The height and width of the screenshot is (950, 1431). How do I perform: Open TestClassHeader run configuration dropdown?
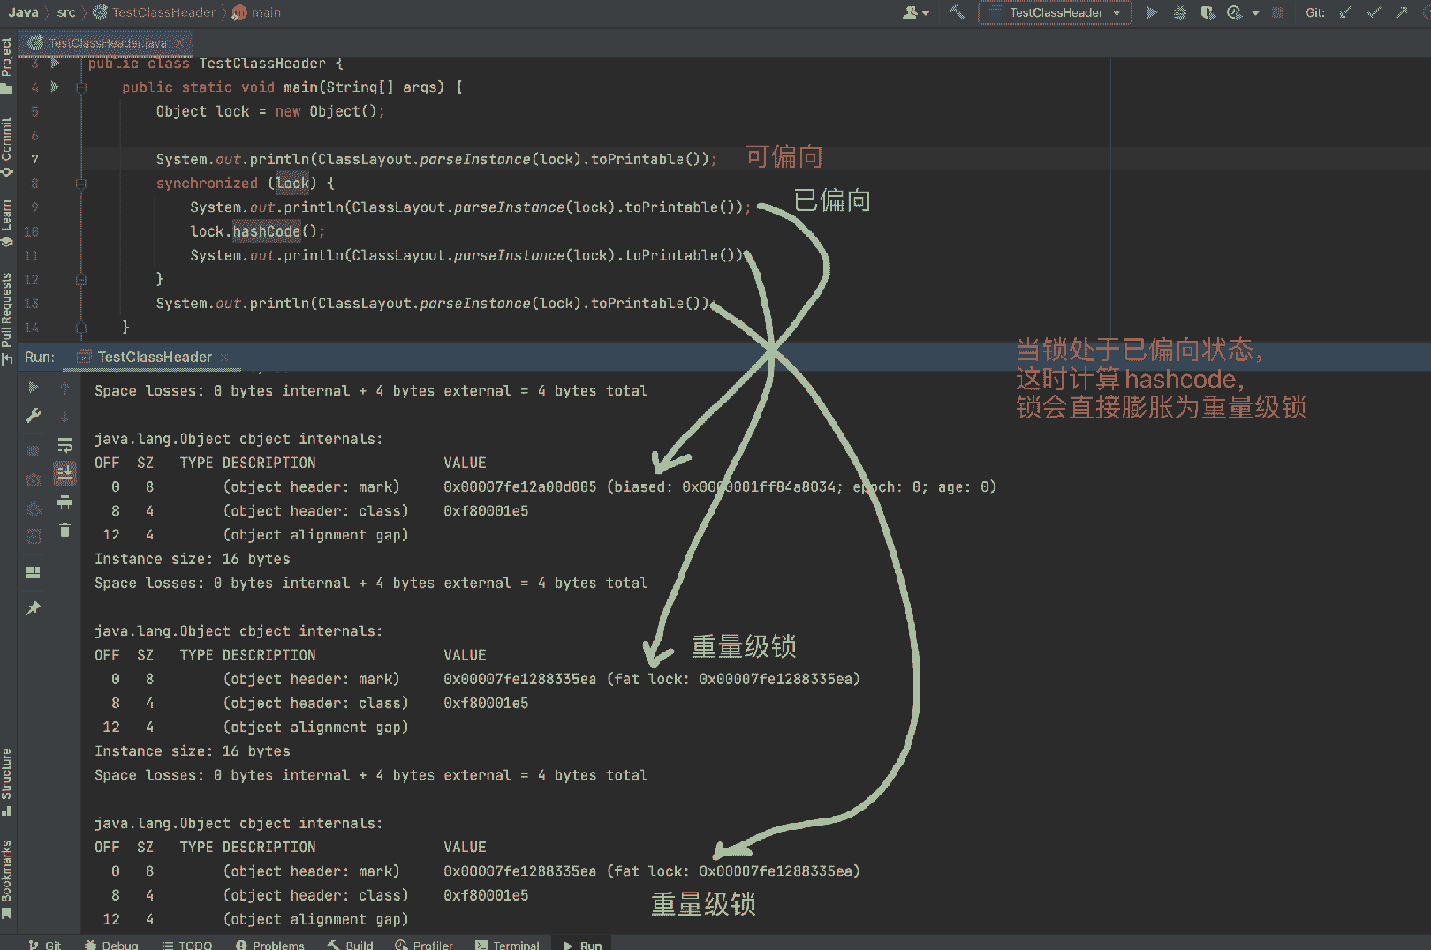pyautogui.click(x=1056, y=12)
